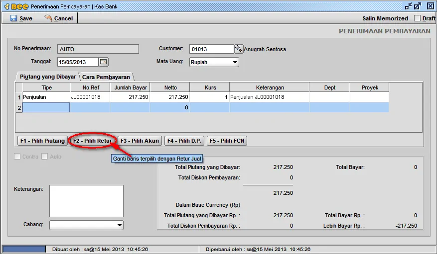
Task: Click the customer search magnifier icon
Action: pyautogui.click(x=238, y=49)
